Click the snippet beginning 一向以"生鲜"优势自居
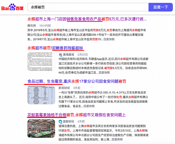 coord(103,99)
